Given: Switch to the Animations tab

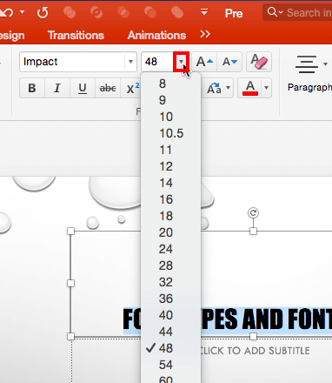Looking at the screenshot, I should click(x=156, y=35).
